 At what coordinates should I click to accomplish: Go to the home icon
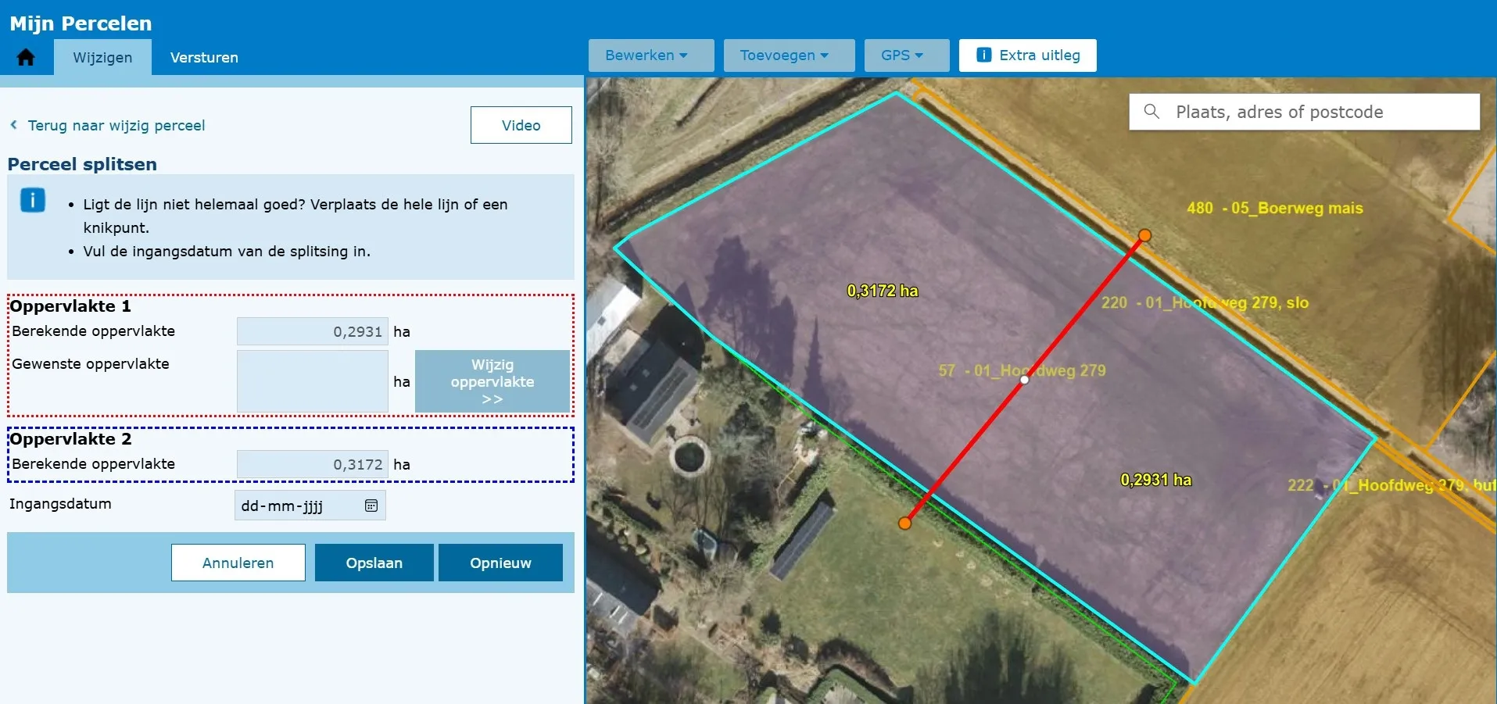tap(26, 57)
